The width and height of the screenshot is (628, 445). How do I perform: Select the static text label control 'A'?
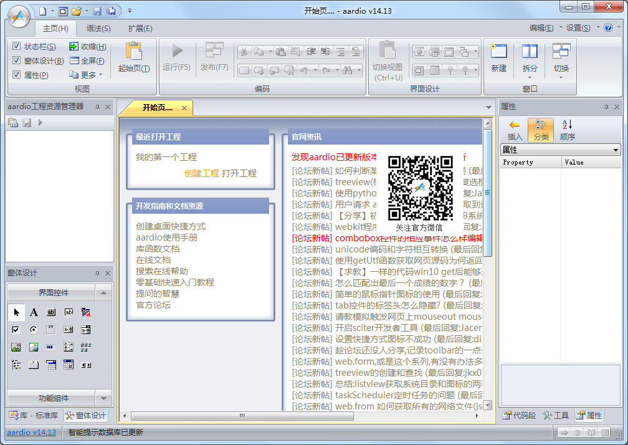pyautogui.click(x=34, y=312)
